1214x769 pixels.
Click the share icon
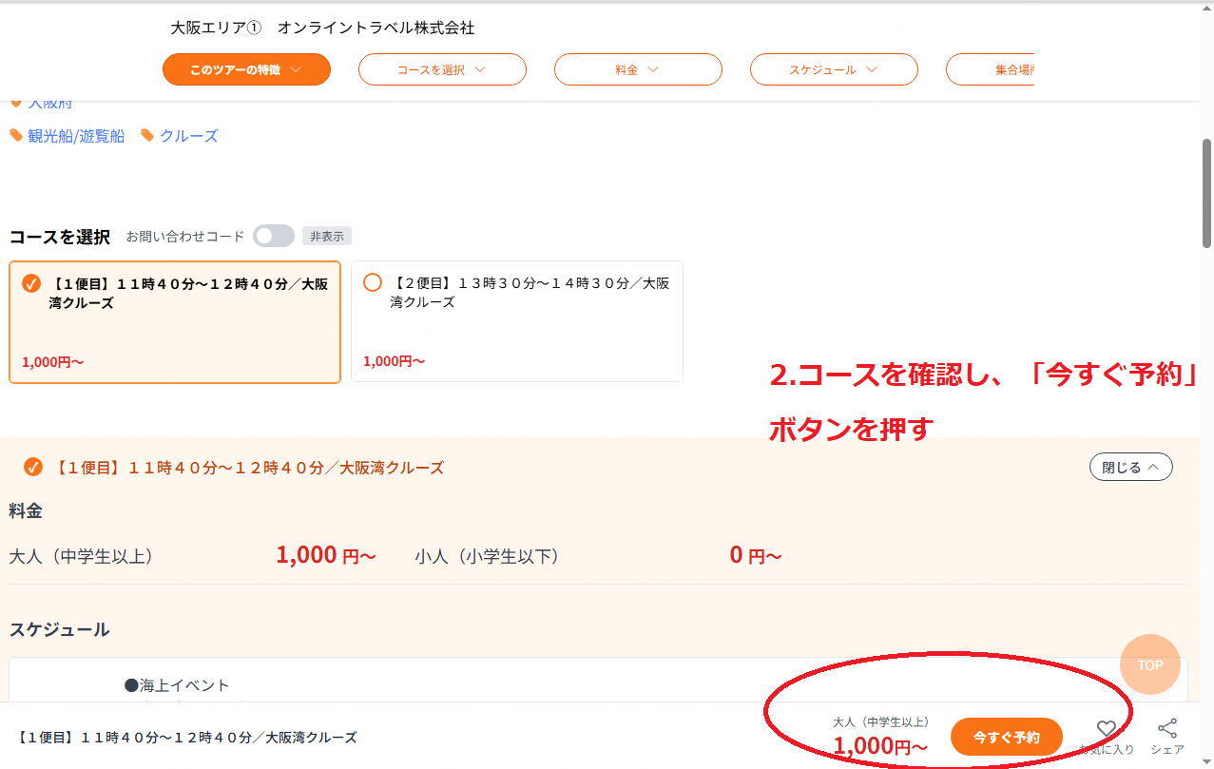point(1167,729)
